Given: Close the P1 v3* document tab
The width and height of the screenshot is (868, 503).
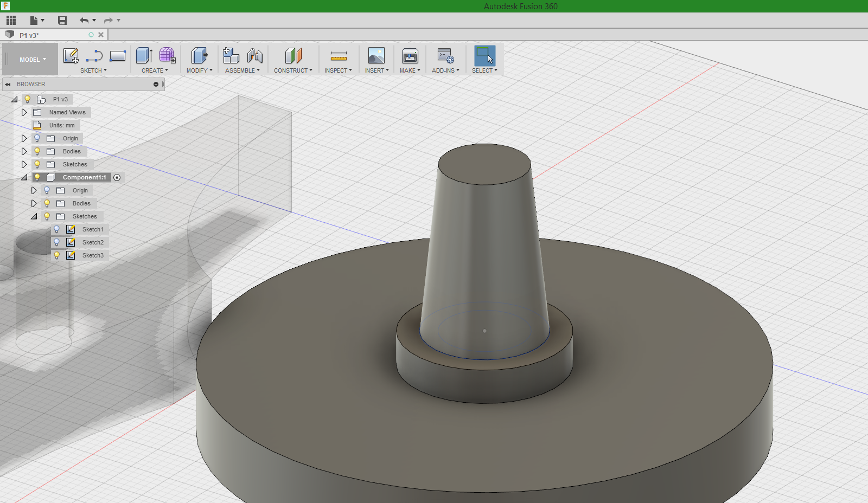Looking at the screenshot, I should click(x=101, y=35).
